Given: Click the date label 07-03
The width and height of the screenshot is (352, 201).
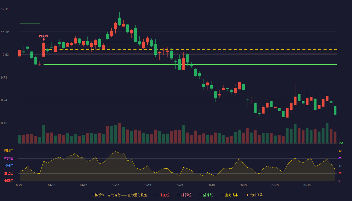Looking at the screenshot, I should pos(275,185).
